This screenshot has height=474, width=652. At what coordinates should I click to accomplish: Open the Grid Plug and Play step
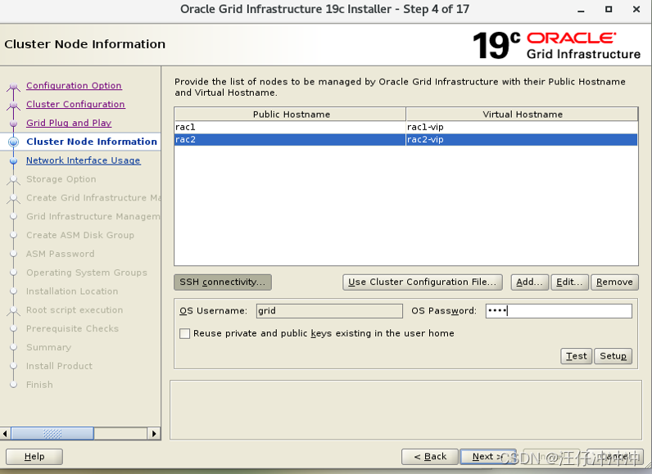tap(69, 123)
